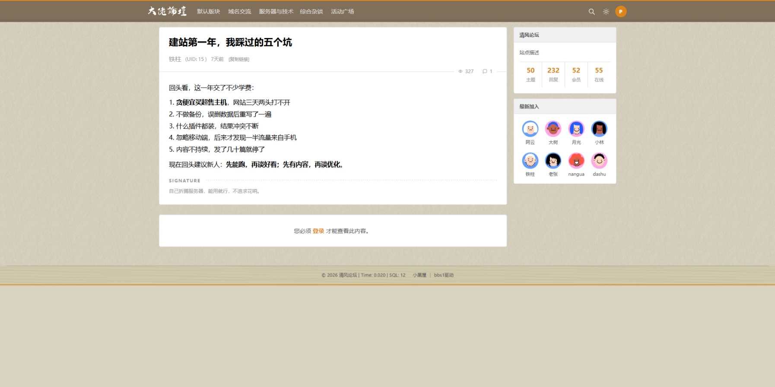775x387 pixels.
Task: Click the 站点描述 text
Action: tap(529, 53)
